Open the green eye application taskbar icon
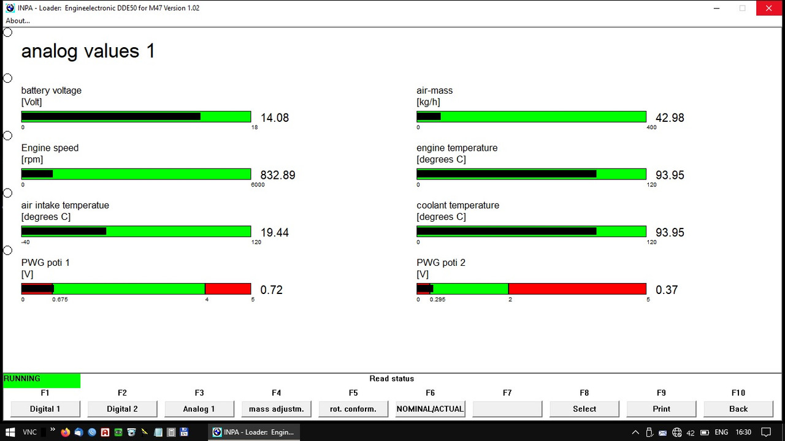This screenshot has height=441, width=785. coord(118,432)
